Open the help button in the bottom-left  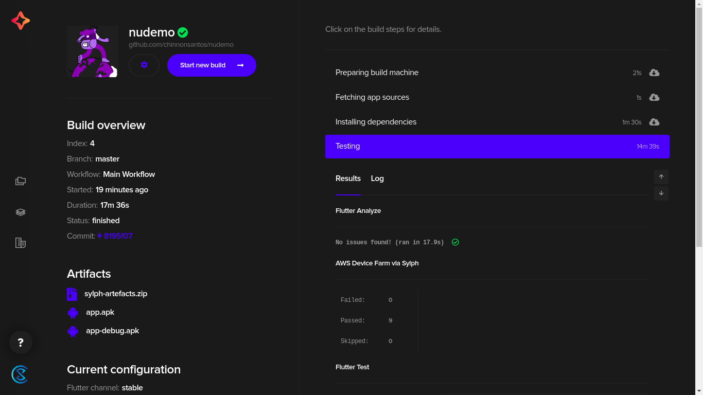coord(20,342)
